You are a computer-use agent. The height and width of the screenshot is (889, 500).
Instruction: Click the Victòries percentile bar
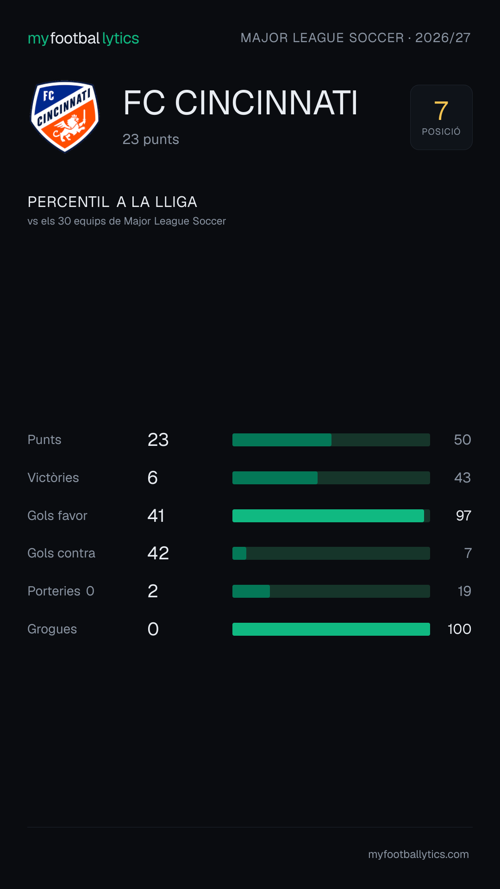point(331,478)
